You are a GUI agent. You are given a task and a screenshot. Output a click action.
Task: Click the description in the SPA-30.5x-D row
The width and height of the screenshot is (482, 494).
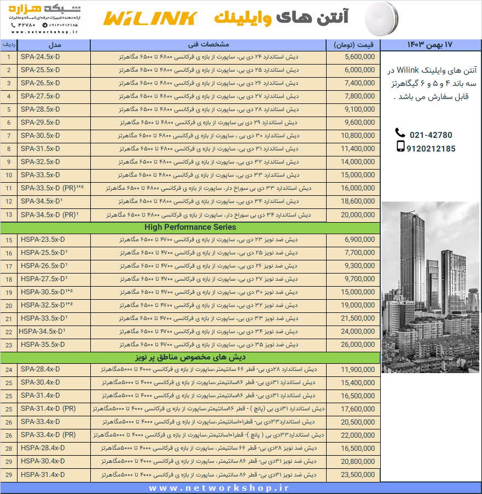(208, 136)
